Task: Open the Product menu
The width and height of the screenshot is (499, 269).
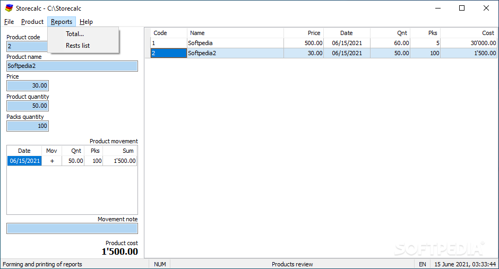Action: click(x=32, y=22)
